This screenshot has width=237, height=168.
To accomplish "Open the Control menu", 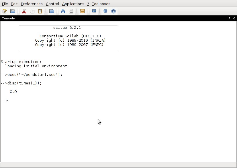I will pos(52,4).
